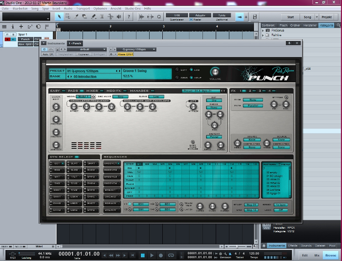The image size is (342, 261).
Task: Open the Hilfe menu
Action: coord(148,9)
